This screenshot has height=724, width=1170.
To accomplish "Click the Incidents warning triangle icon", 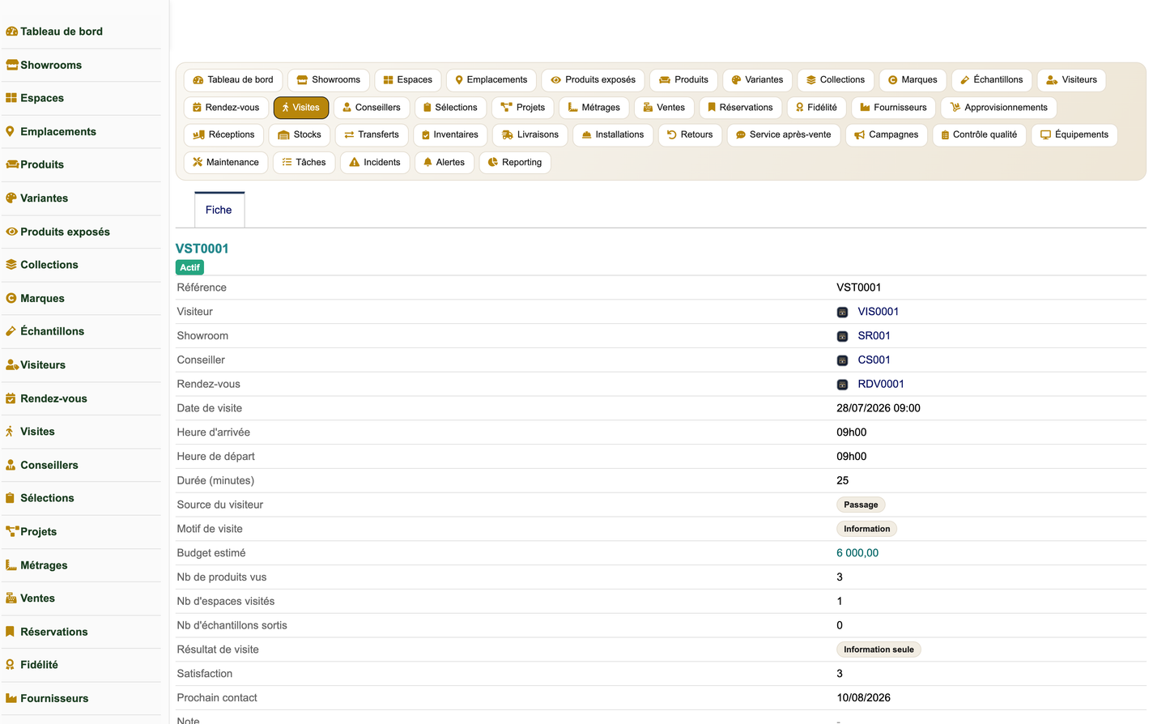I will 354,163.
